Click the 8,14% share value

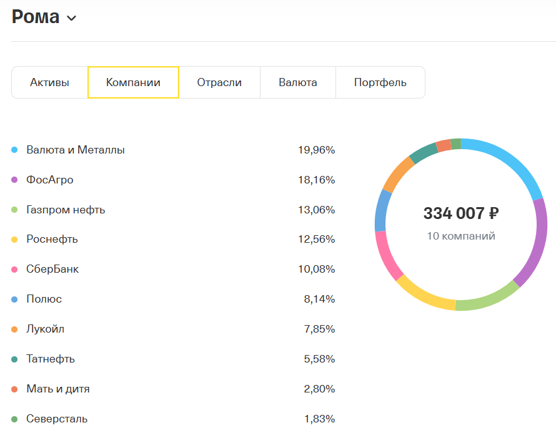coord(319,299)
